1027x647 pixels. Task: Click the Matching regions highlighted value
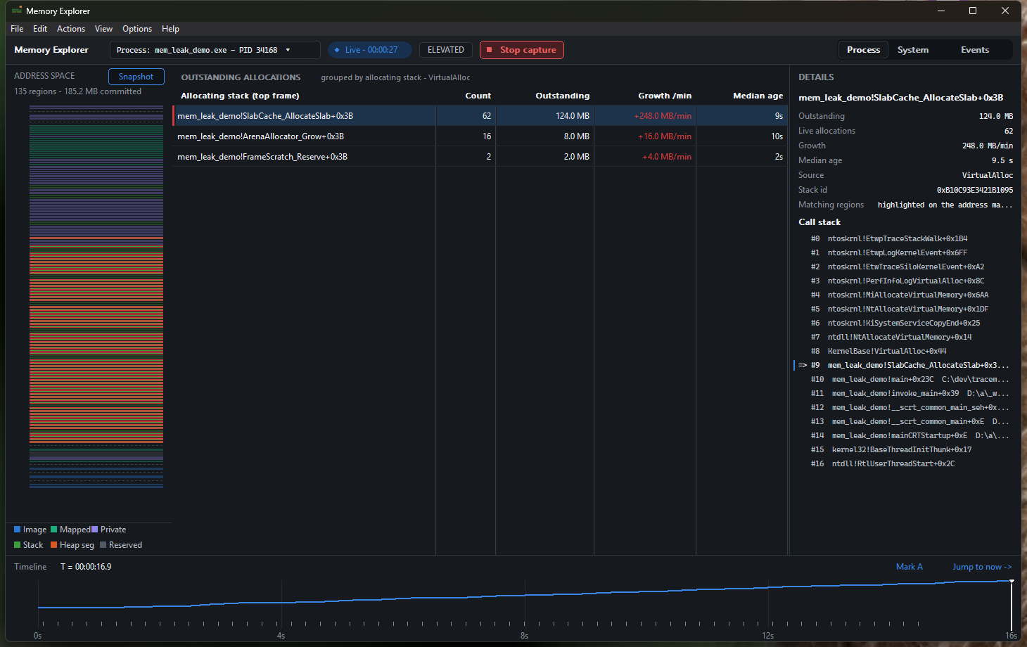click(x=945, y=205)
